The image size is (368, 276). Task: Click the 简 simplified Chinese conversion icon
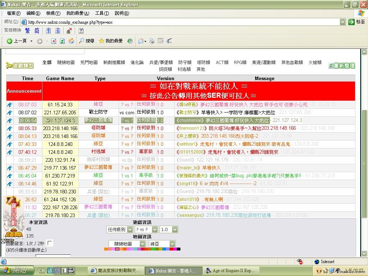click(x=37, y=31)
